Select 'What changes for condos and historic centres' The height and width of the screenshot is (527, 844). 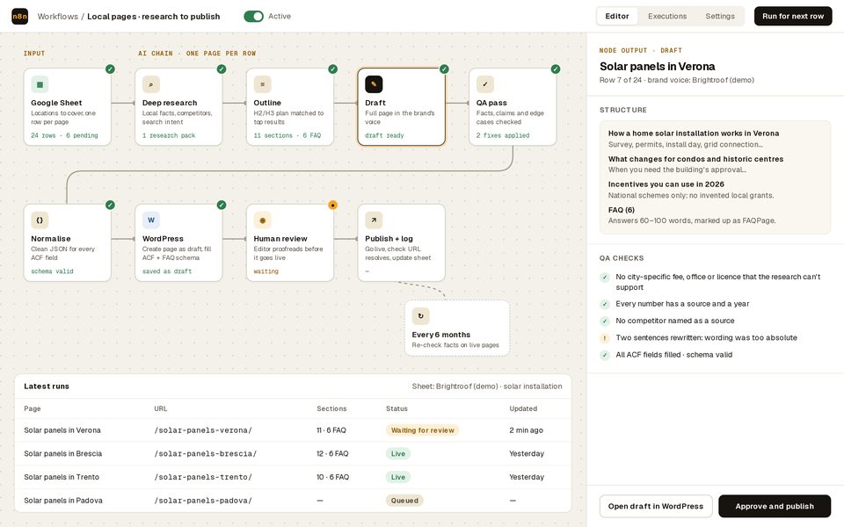tap(695, 159)
